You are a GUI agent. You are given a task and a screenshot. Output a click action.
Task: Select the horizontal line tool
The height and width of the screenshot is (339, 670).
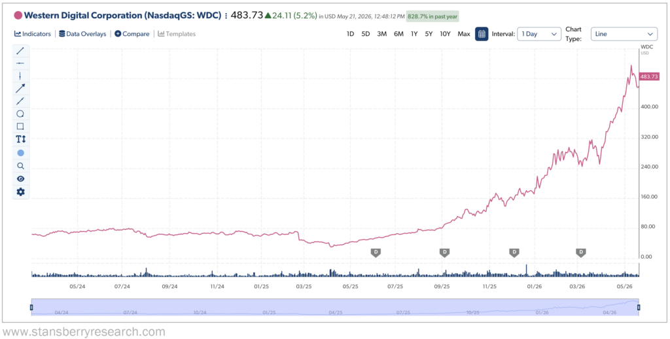point(20,63)
